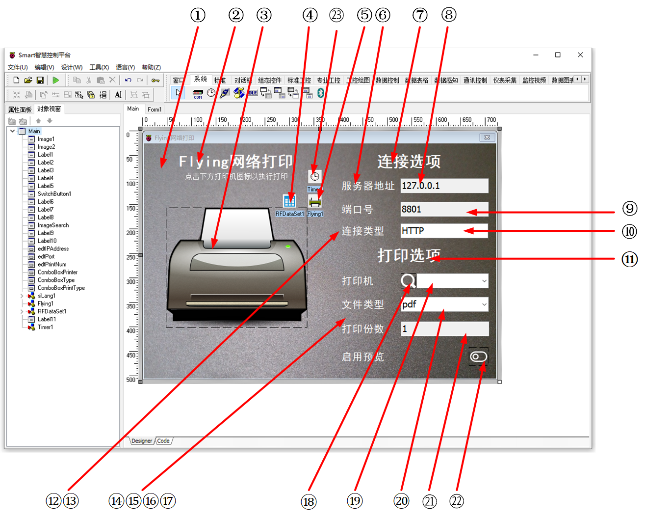Image resolution: width=646 pixels, height=520 pixels.
Task: Click the key icon in the toolbar
Action: tap(155, 80)
